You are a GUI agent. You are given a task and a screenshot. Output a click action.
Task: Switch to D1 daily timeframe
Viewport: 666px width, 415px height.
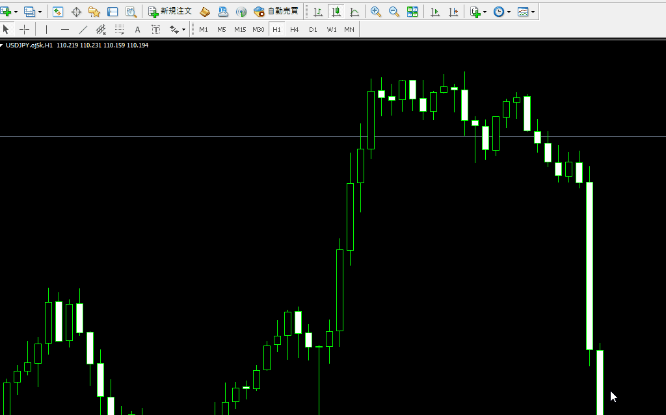coord(313,29)
